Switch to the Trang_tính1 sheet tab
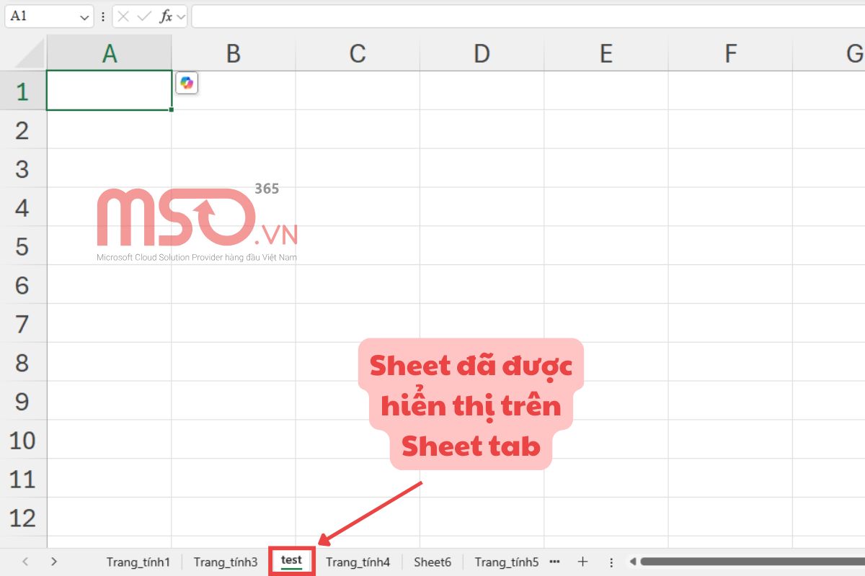The height and width of the screenshot is (576, 865). pyautogui.click(x=138, y=562)
